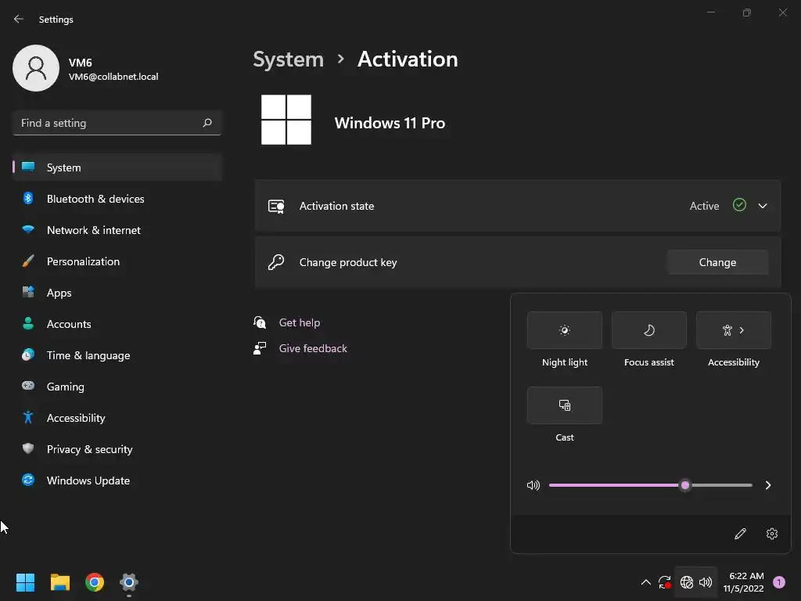Open the Get help link
The width and height of the screenshot is (801, 601).
300,322
